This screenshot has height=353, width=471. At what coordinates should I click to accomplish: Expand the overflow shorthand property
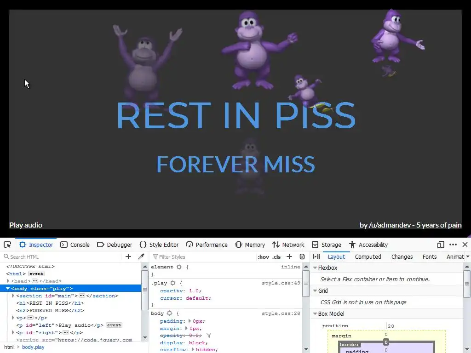[193, 350]
